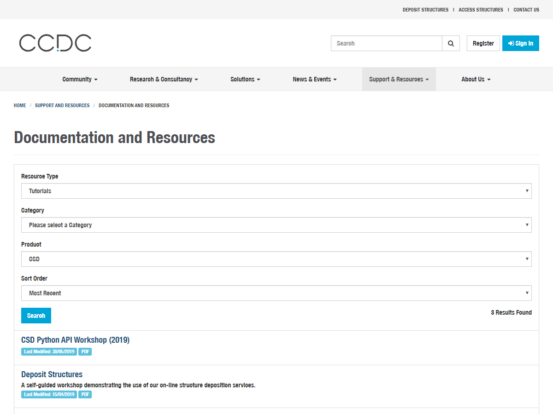This screenshot has height=414, width=553.
Task: Expand Research & Consultancy menu
Action: (164, 79)
